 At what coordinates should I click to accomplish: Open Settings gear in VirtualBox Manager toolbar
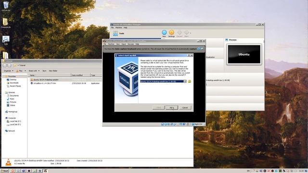click(171, 33)
